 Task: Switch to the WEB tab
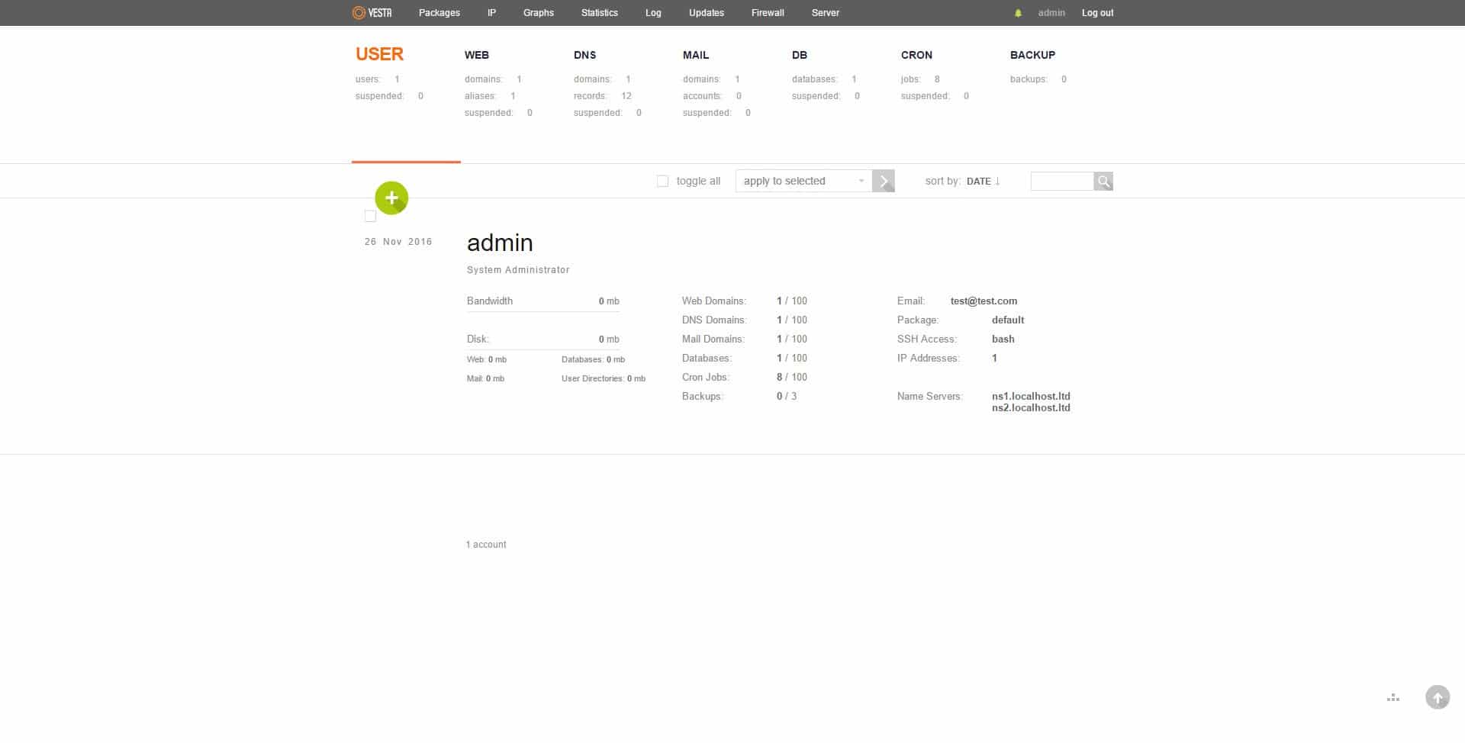pyautogui.click(x=478, y=55)
